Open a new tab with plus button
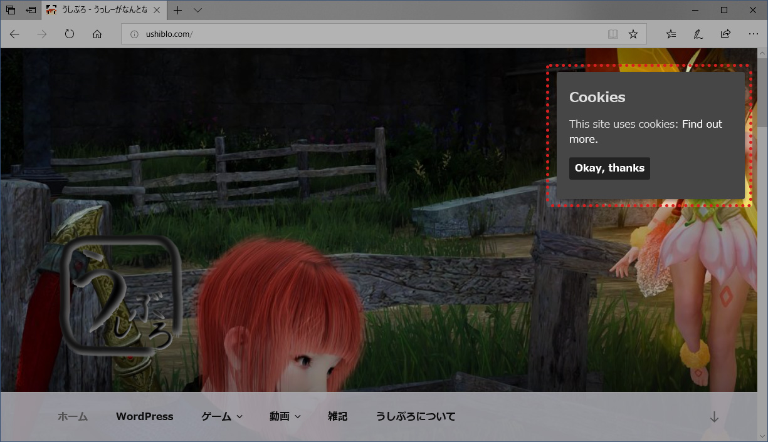Screen dimensions: 768x442 (178, 10)
